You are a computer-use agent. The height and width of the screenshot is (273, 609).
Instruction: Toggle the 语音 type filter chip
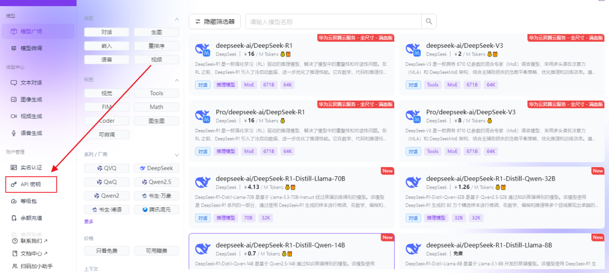pos(107,60)
